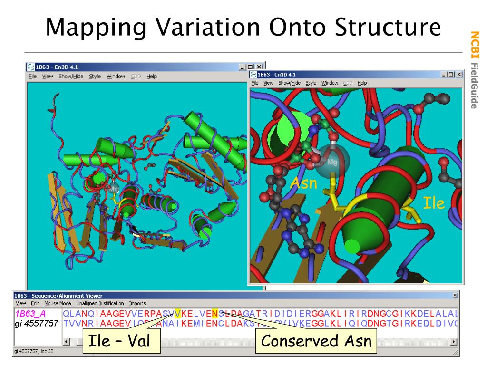
Task: Select the 1B63_A sequence row label
Action: click(x=30, y=314)
